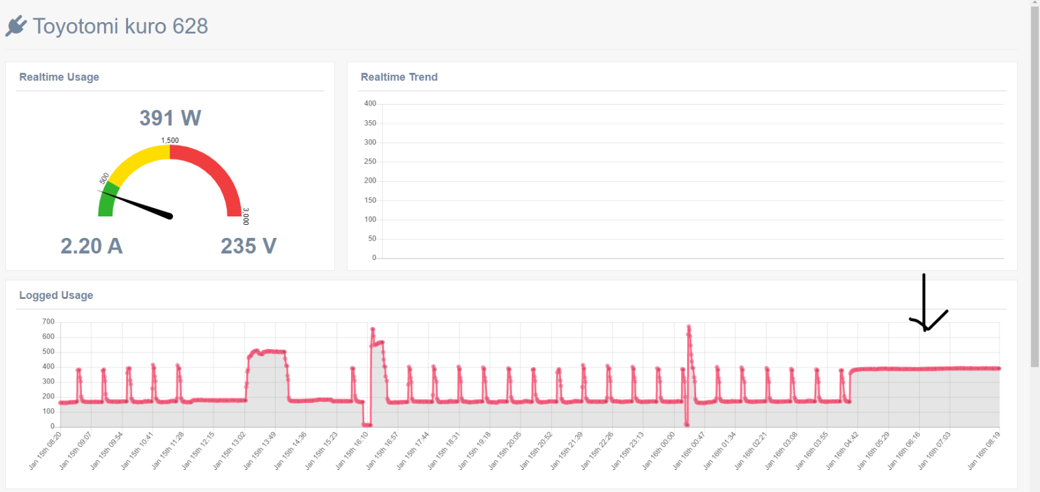Click the 391 W power reading
Viewport: 1040px width, 492px height.
pos(170,118)
